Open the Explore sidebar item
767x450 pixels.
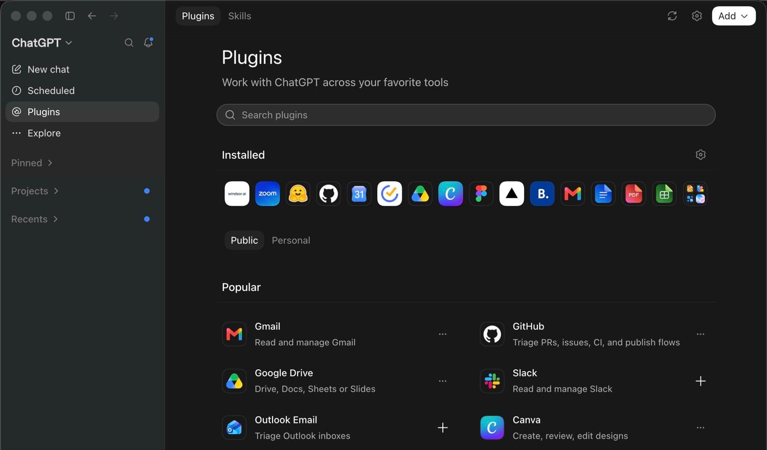tap(82, 133)
